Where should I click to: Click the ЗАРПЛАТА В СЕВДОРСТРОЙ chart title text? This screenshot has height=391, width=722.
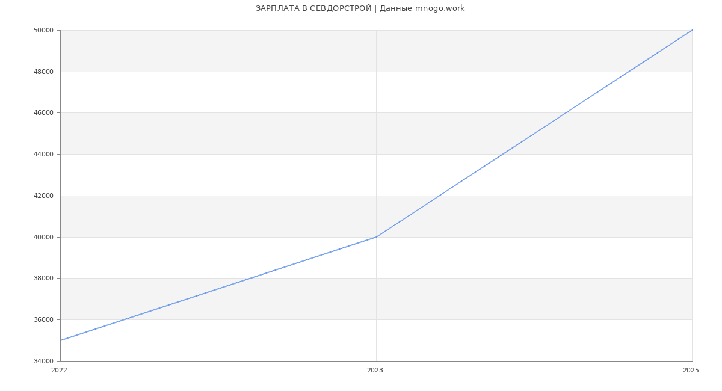coord(313,8)
